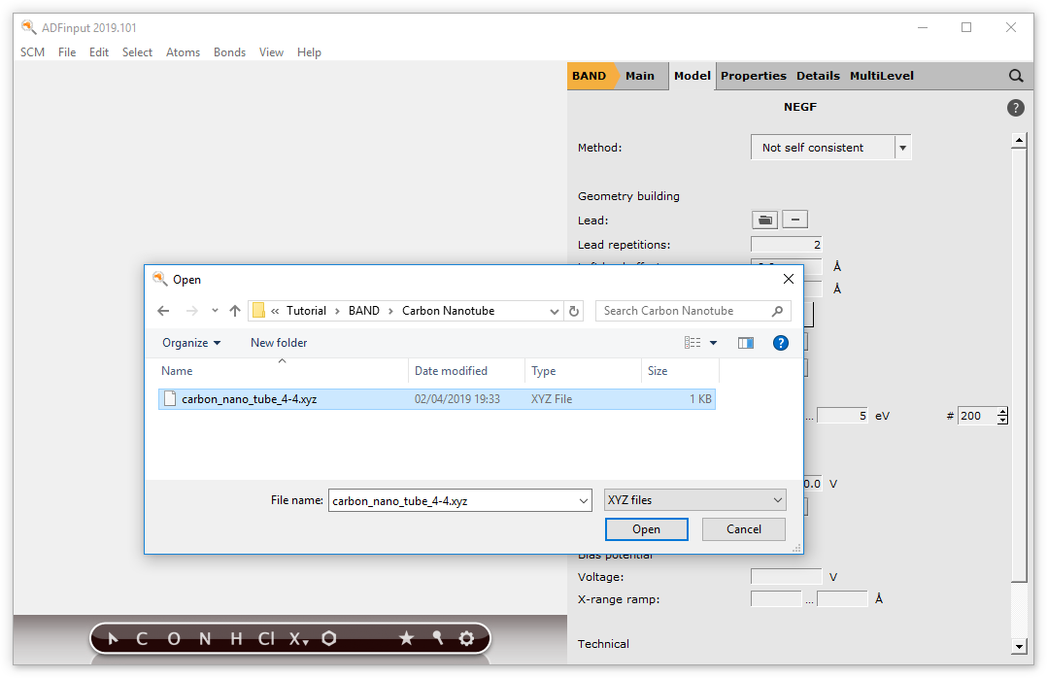Go up one folder level

235,311
